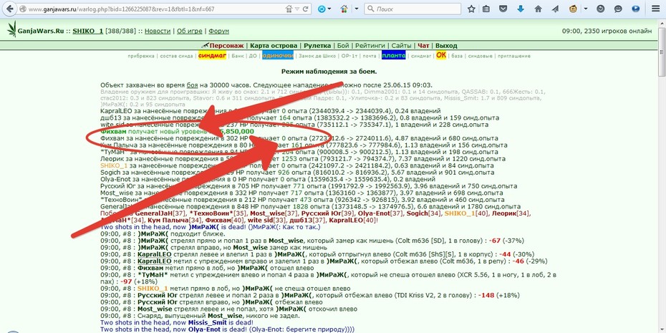Click the yellow-highlighted синдмаг link
This screenshot has height=333, width=666.
click(212, 55)
